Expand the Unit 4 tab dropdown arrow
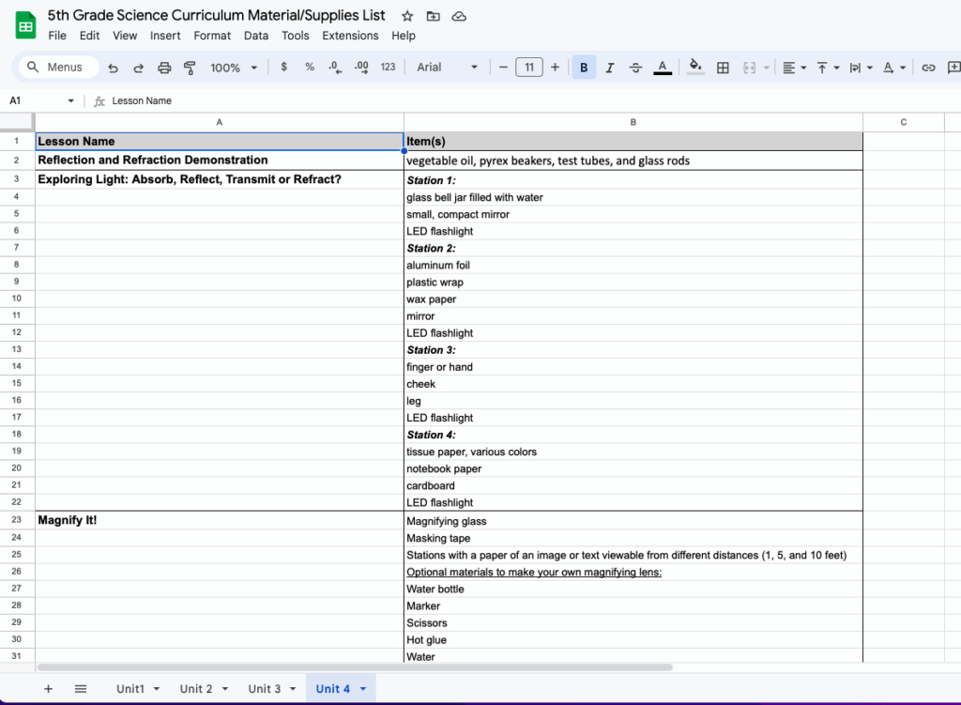The height and width of the screenshot is (705, 961). (363, 689)
